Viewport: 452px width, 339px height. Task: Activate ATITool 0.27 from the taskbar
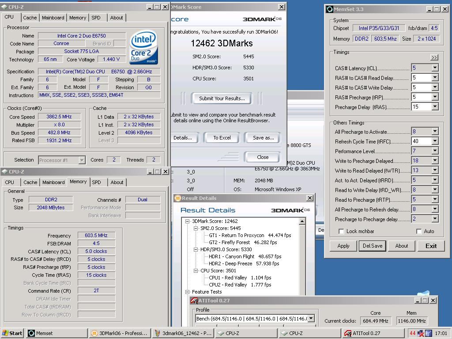374,333
